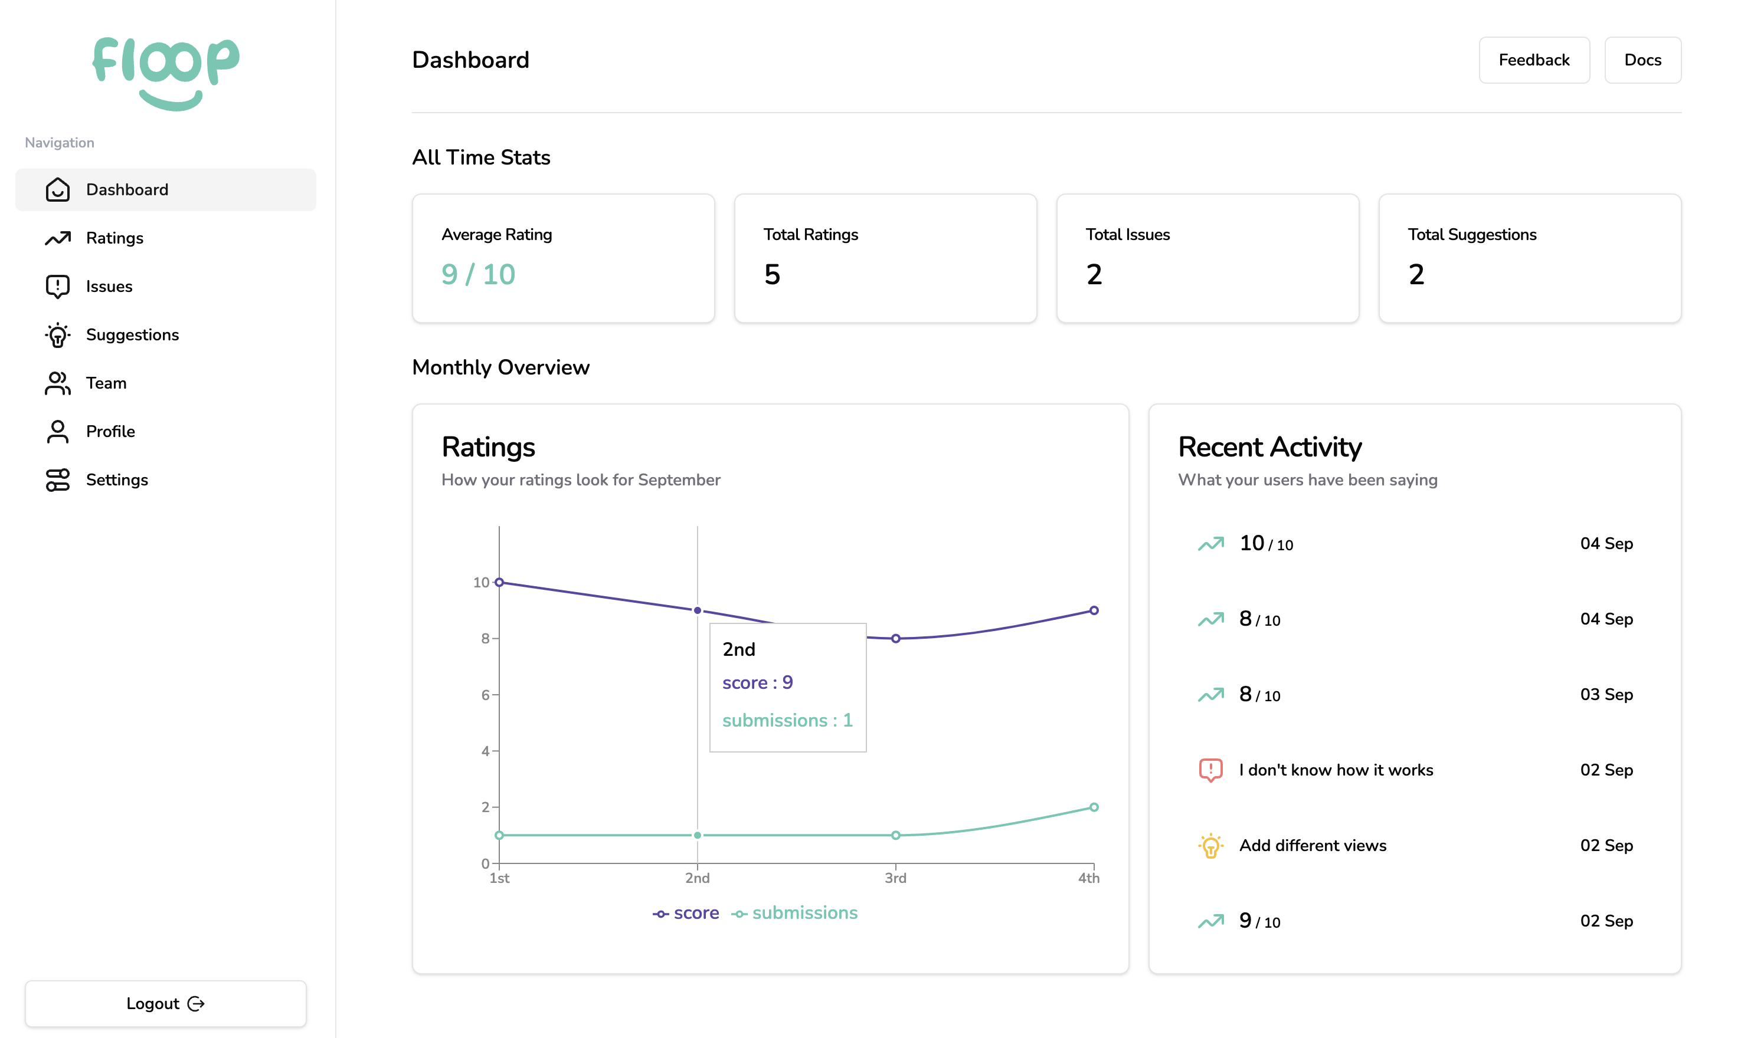This screenshot has width=1754, height=1038.
Task: Open the Issues section
Action: pyautogui.click(x=166, y=286)
